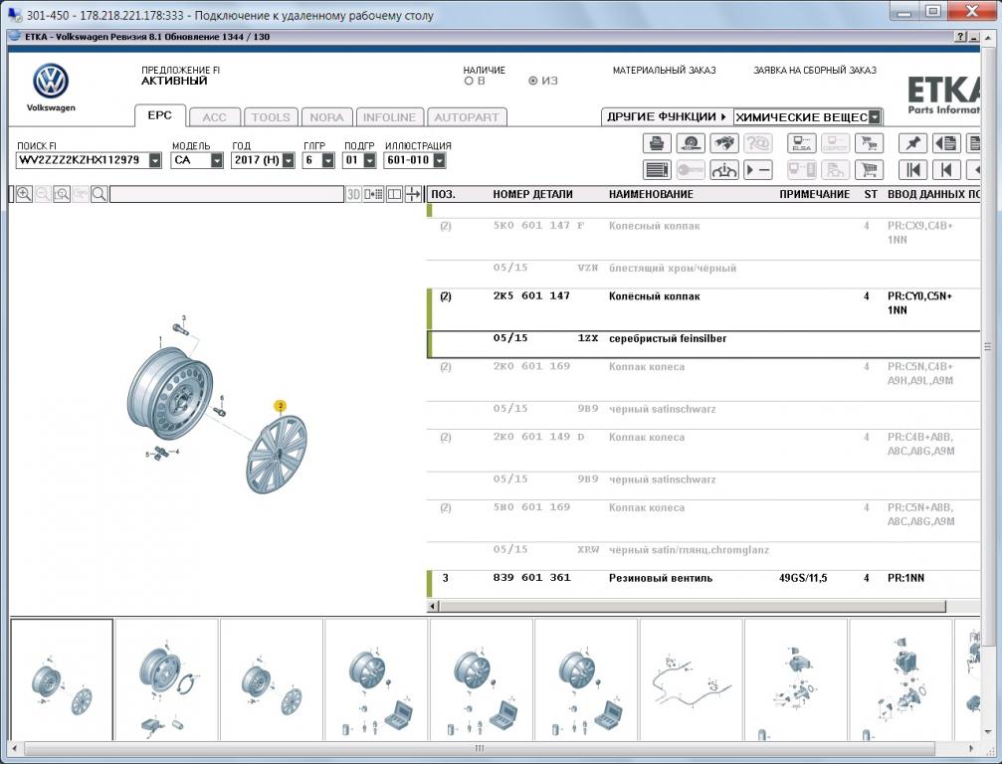Screen dimensions: 1002x764
Task: Open the ПОДГР subgroup dropdown
Action: click(x=369, y=160)
